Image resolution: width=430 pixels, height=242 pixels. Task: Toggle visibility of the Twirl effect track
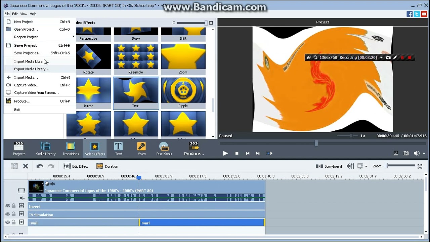point(7,222)
